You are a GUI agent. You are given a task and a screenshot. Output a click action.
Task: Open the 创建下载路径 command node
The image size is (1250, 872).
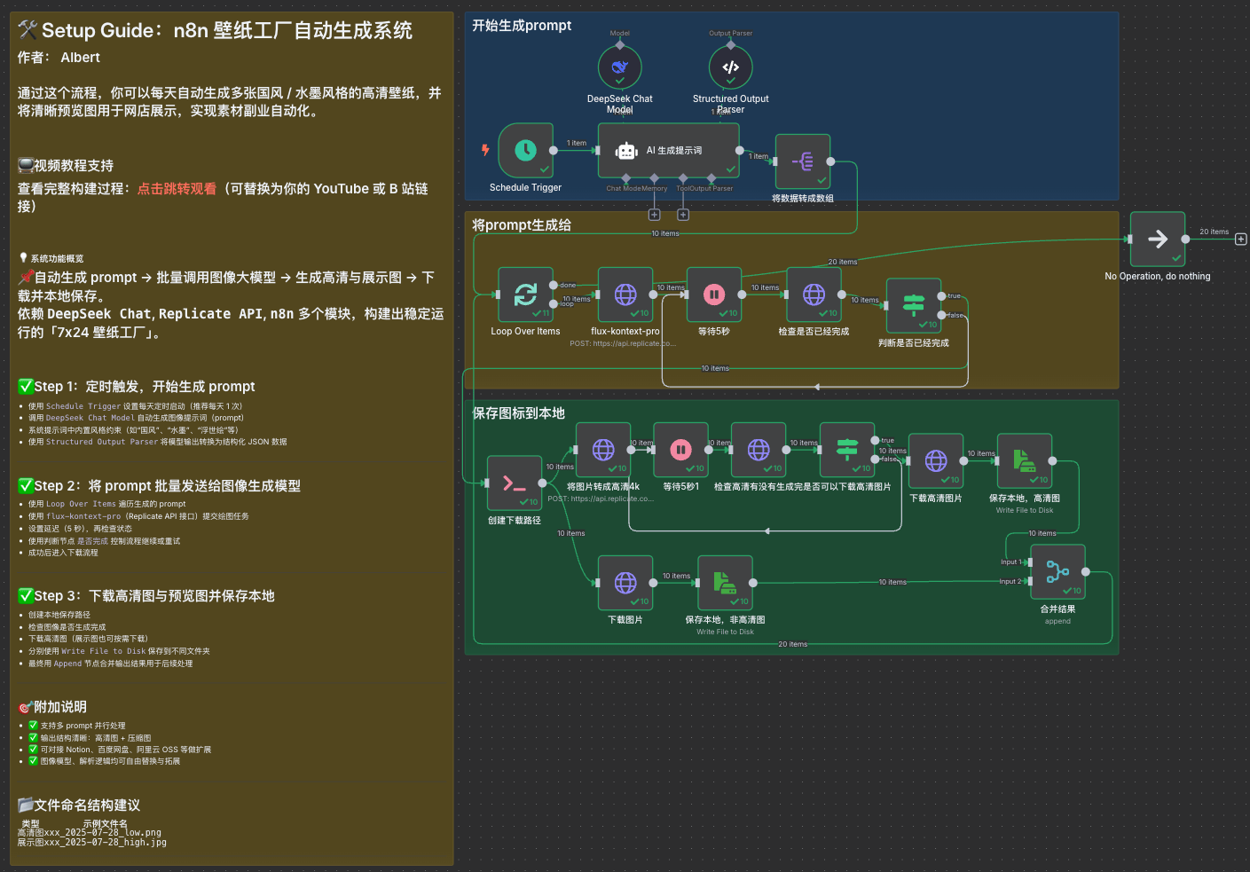514,483
